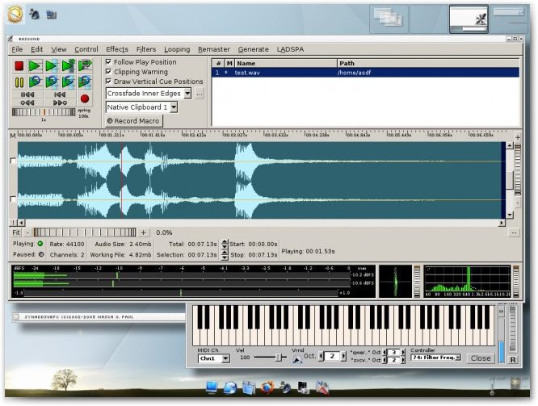Open the MIDI channel Chn1 dropdown

click(213, 358)
